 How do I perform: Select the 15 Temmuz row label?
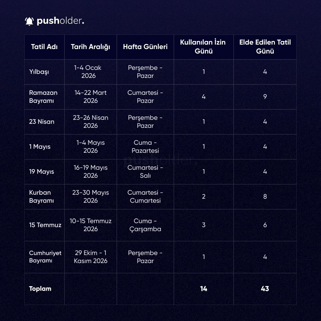[x=45, y=225]
